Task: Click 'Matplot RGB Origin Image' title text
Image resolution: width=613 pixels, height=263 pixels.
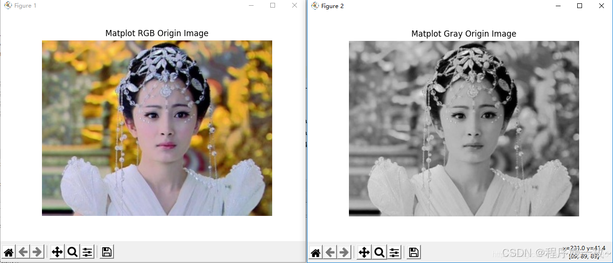Action: (157, 33)
